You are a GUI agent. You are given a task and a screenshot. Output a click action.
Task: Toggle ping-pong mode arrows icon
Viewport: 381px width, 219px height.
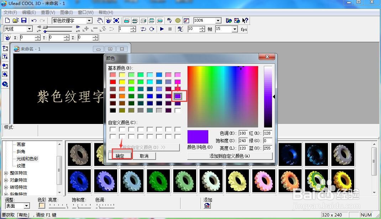point(143,29)
